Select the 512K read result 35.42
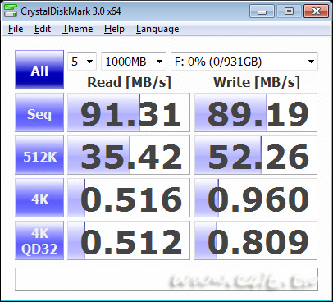Image resolution: width=333 pixels, height=302 pixels. coord(129,155)
